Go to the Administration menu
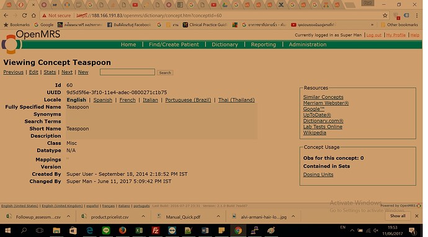The width and height of the screenshot is (428, 237). pyautogui.click(x=307, y=45)
